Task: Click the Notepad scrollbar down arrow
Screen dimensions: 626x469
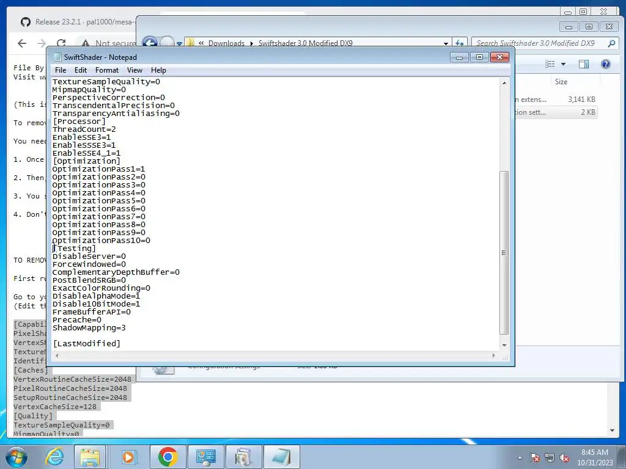Action: point(504,346)
